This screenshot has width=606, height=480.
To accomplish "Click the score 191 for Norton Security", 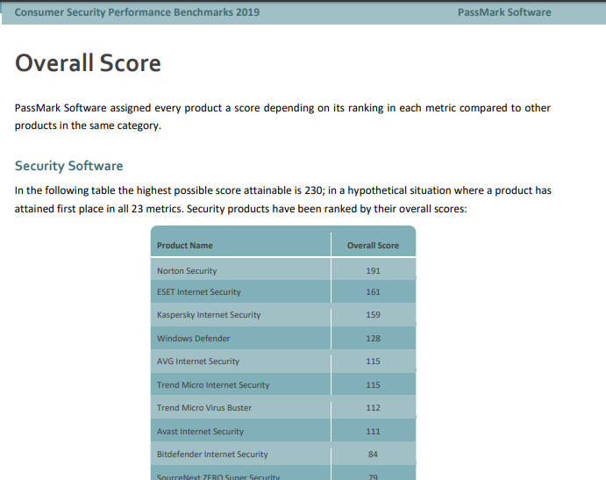I will click(373, 271).
